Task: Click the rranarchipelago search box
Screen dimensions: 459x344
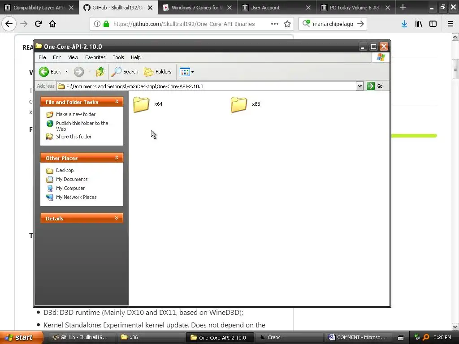Action: point(333,24)
